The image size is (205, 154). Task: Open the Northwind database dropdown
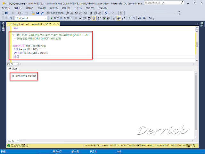[45, 18]
